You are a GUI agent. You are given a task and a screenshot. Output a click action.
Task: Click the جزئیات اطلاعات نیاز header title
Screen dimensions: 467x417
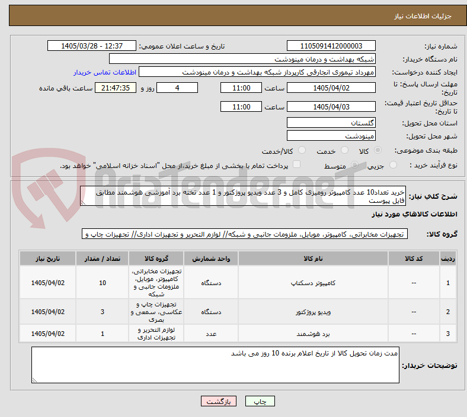(x=423, y=16)
